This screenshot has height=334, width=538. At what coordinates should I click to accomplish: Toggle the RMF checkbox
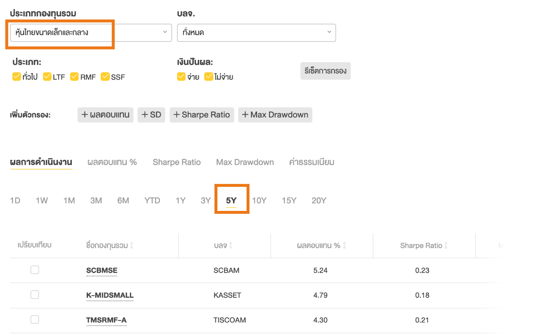click(x=74, y=76)
